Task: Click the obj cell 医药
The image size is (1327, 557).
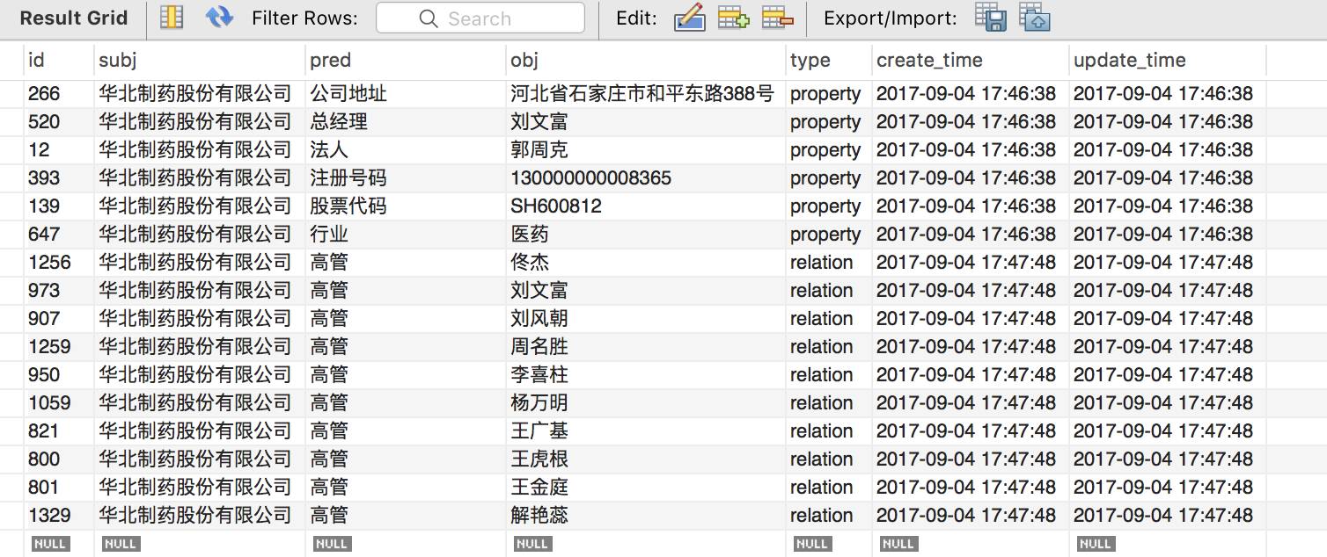Action: [x=646, y=235]
